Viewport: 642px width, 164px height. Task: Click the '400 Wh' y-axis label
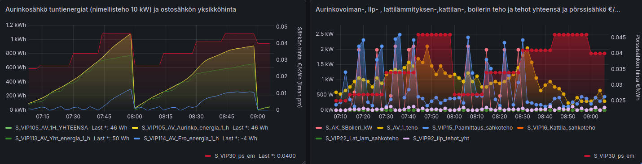pyautogui.click(x=16, y=81)
